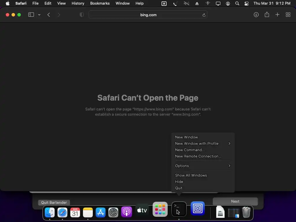Click the antenna signal menu bar icon
Viewport: 296px width, 222px height.
tap(208, 3)
